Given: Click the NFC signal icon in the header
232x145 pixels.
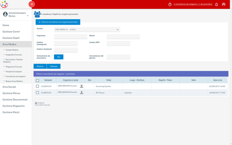Looking at the screenshot, I should click(224, 4).
